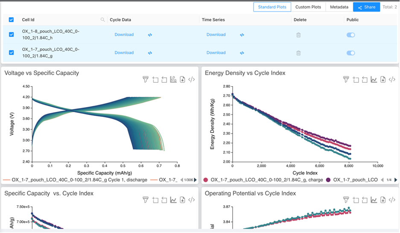Toggle the select-all checkbox in header
This screenshot has width=400, height=233.
pyautogui.click(x=11, y=20)
